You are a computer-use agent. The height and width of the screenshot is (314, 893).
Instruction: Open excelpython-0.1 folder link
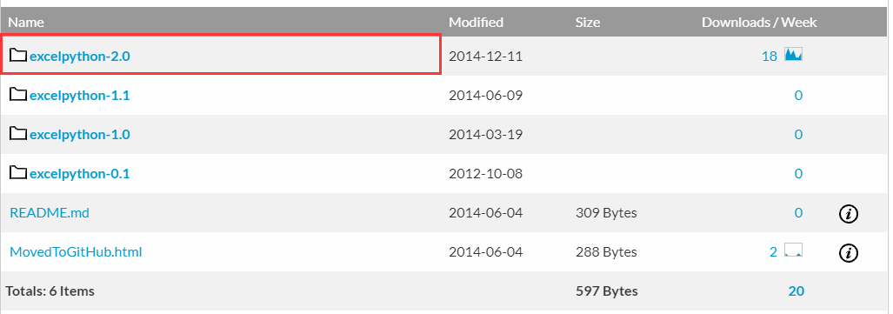[80, 173]
